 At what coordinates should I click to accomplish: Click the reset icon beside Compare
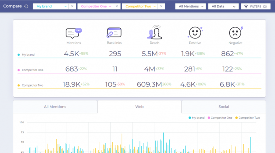click(26, 6)
